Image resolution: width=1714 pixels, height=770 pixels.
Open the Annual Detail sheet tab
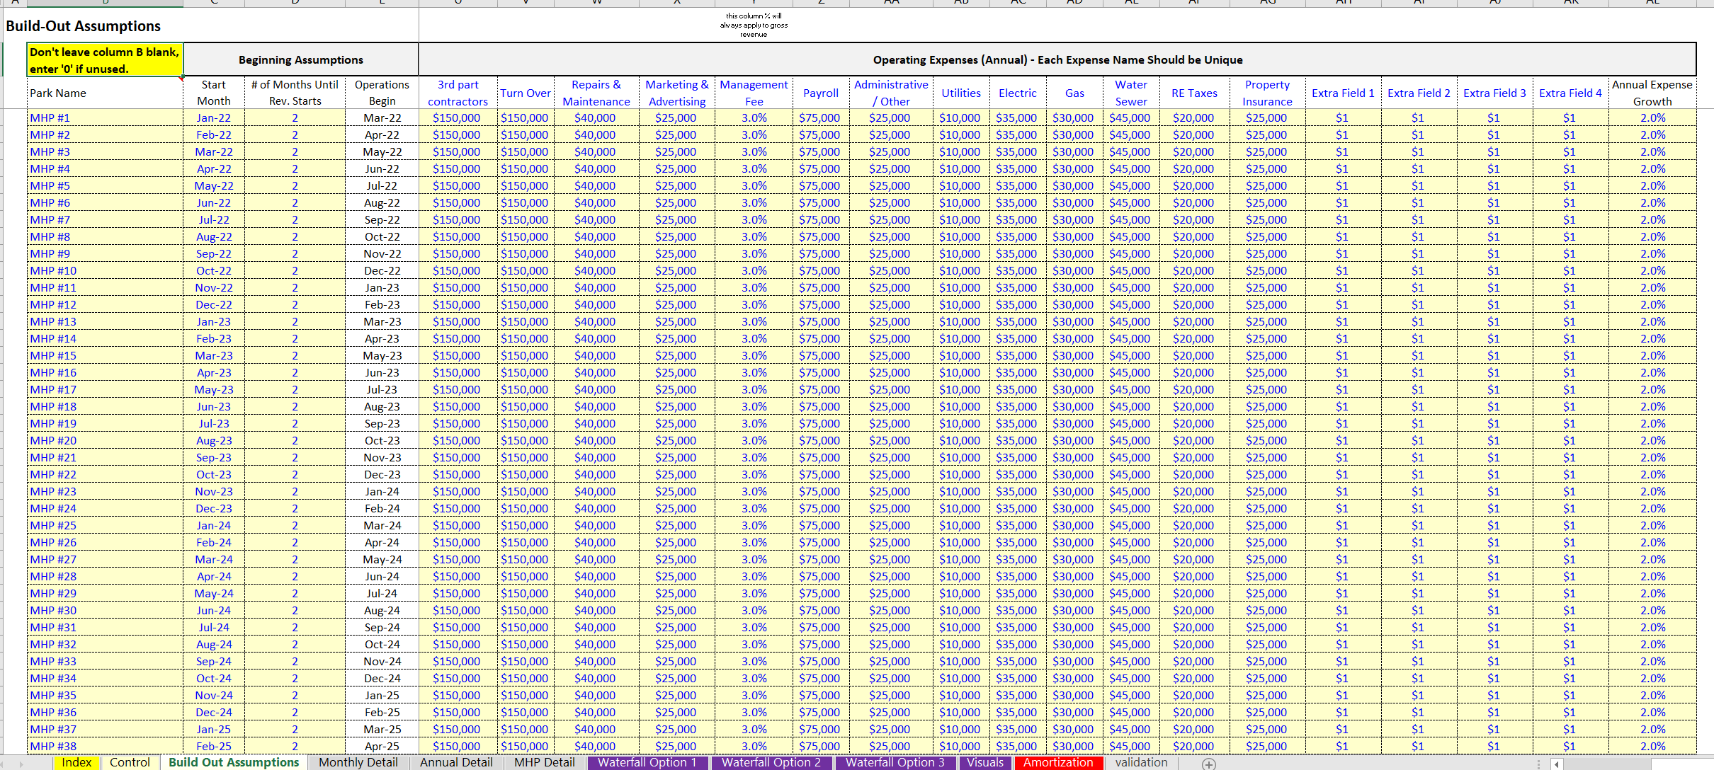pos(456,762)
